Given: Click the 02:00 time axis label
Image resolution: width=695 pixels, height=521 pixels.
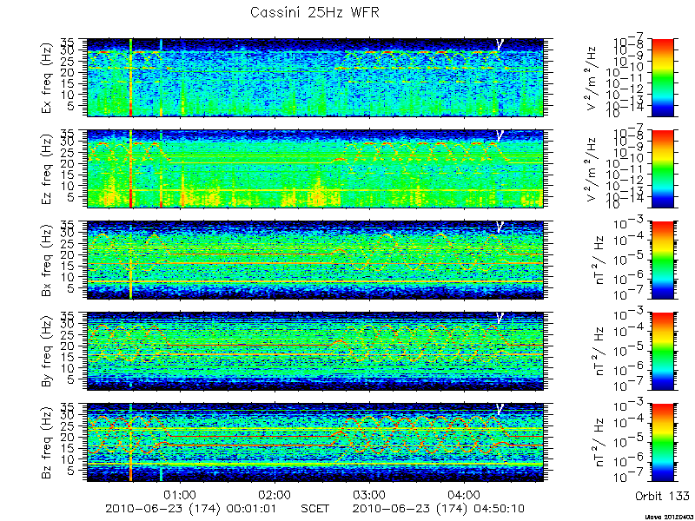Looking at the screenshot, I should (275, 494).
